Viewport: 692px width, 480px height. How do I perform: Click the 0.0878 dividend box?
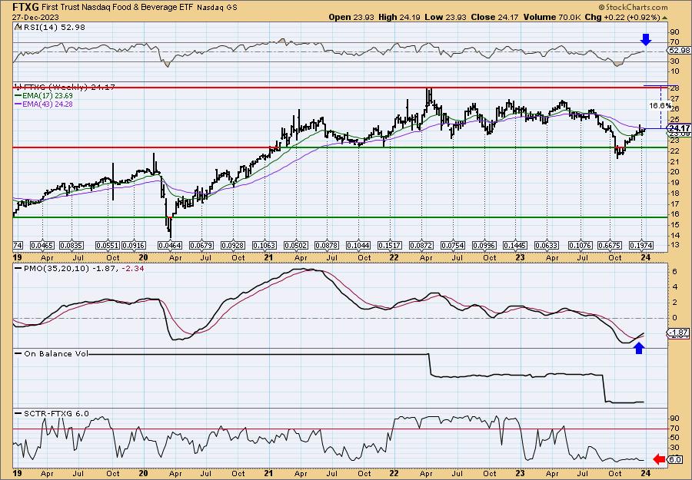click(327, 245)
